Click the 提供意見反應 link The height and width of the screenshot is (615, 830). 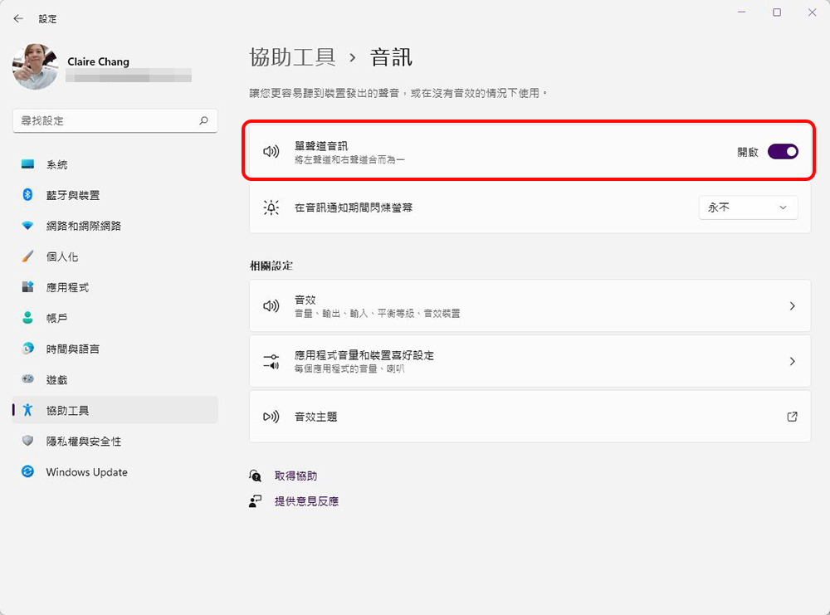(306, 501)
